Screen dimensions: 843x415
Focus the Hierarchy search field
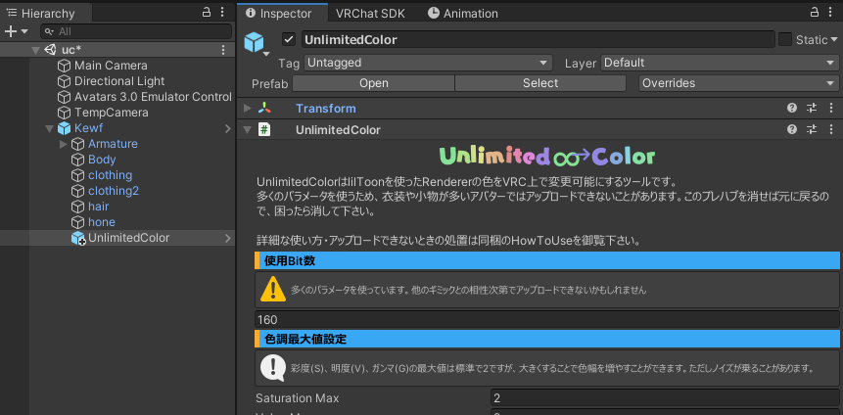coord(136,31)
